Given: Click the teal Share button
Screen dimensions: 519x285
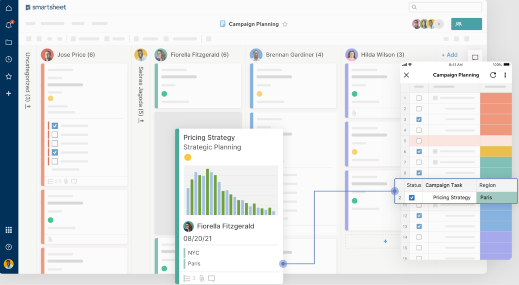Looking at the screenshot, I should tap(466, 24).
